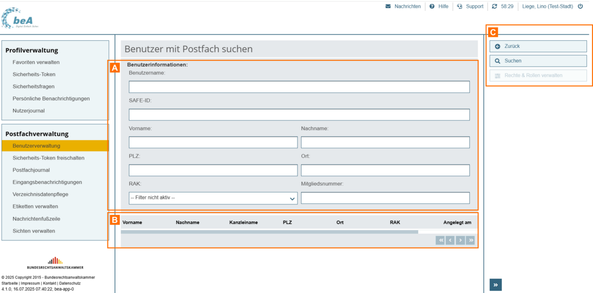Open the Hilfe question mark
593x293 pixels.
pyautogui.click(x=432, y=6)
